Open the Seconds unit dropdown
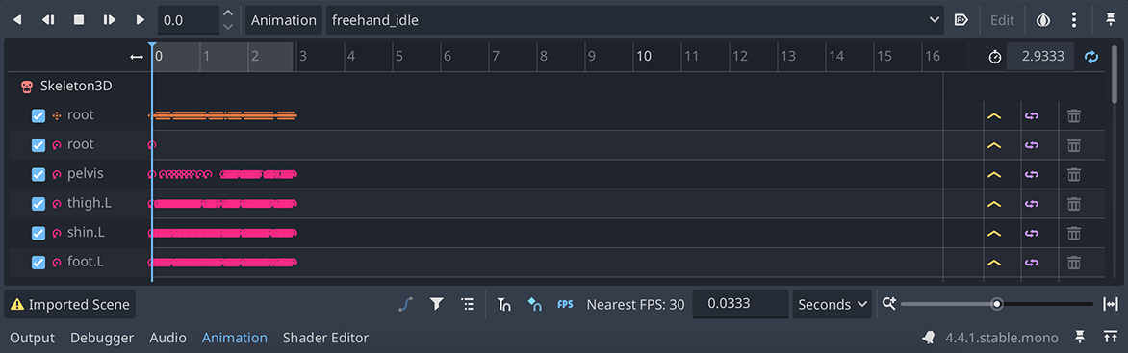Viewport: 1128px width, 353px height. 832,304
